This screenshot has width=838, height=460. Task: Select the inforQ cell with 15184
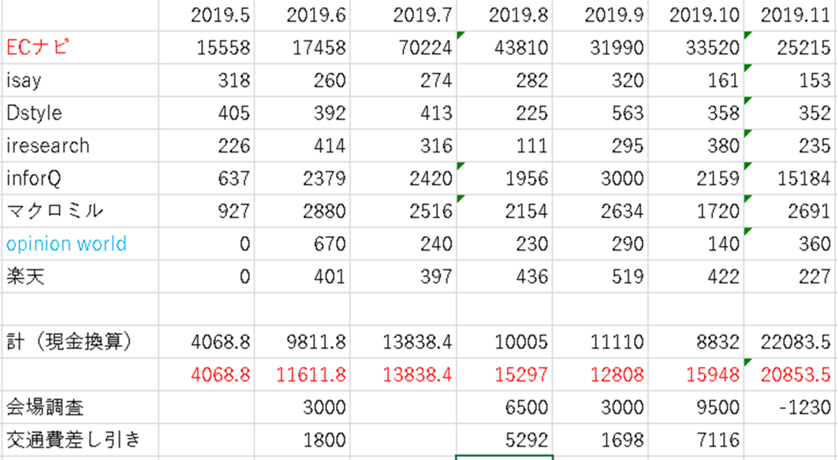click(791, 179)
